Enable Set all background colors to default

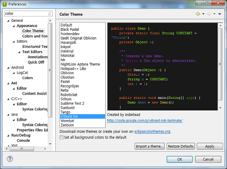[61, 137]
